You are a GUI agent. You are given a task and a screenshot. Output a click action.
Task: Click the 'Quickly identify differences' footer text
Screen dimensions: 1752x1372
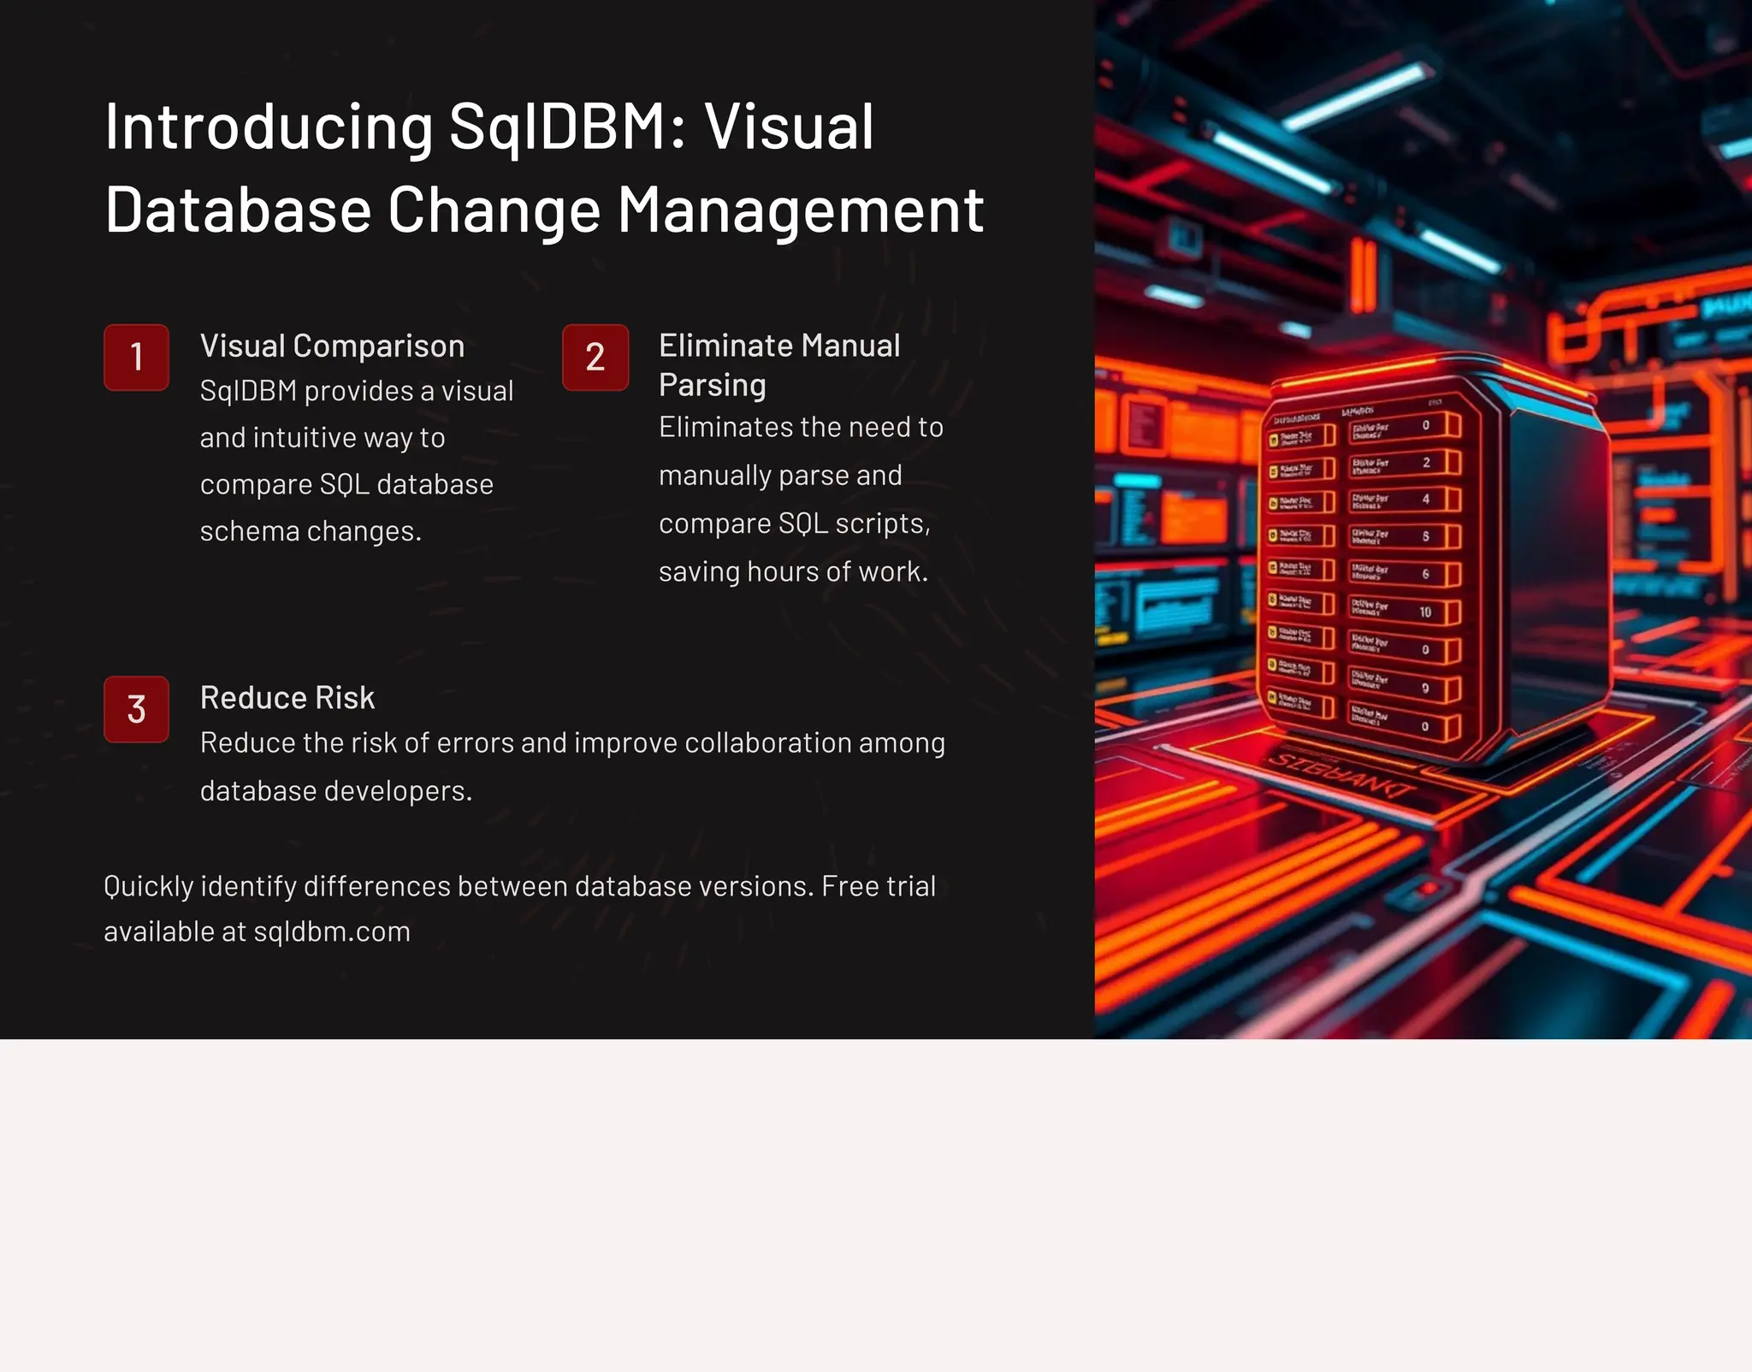(520, 908)
